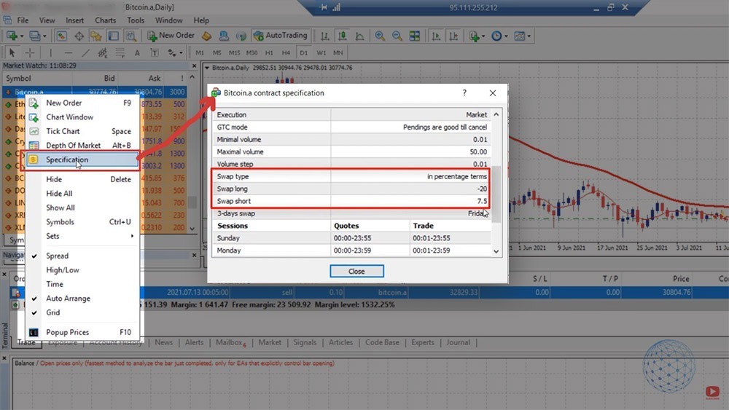Toggle the Navigator folder-star icon
The image size is (729, 410).
pyautogui.click(x=96, y=36)
